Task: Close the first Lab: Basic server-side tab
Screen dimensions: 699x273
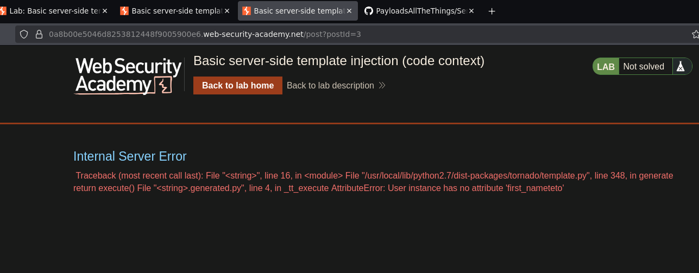Action: click(105, 11)
